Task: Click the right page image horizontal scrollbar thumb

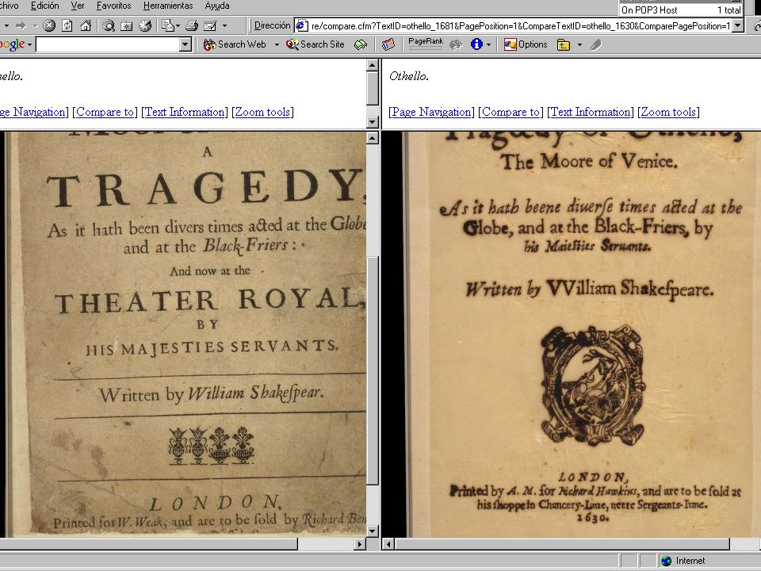Action: [x=562, y=544]
